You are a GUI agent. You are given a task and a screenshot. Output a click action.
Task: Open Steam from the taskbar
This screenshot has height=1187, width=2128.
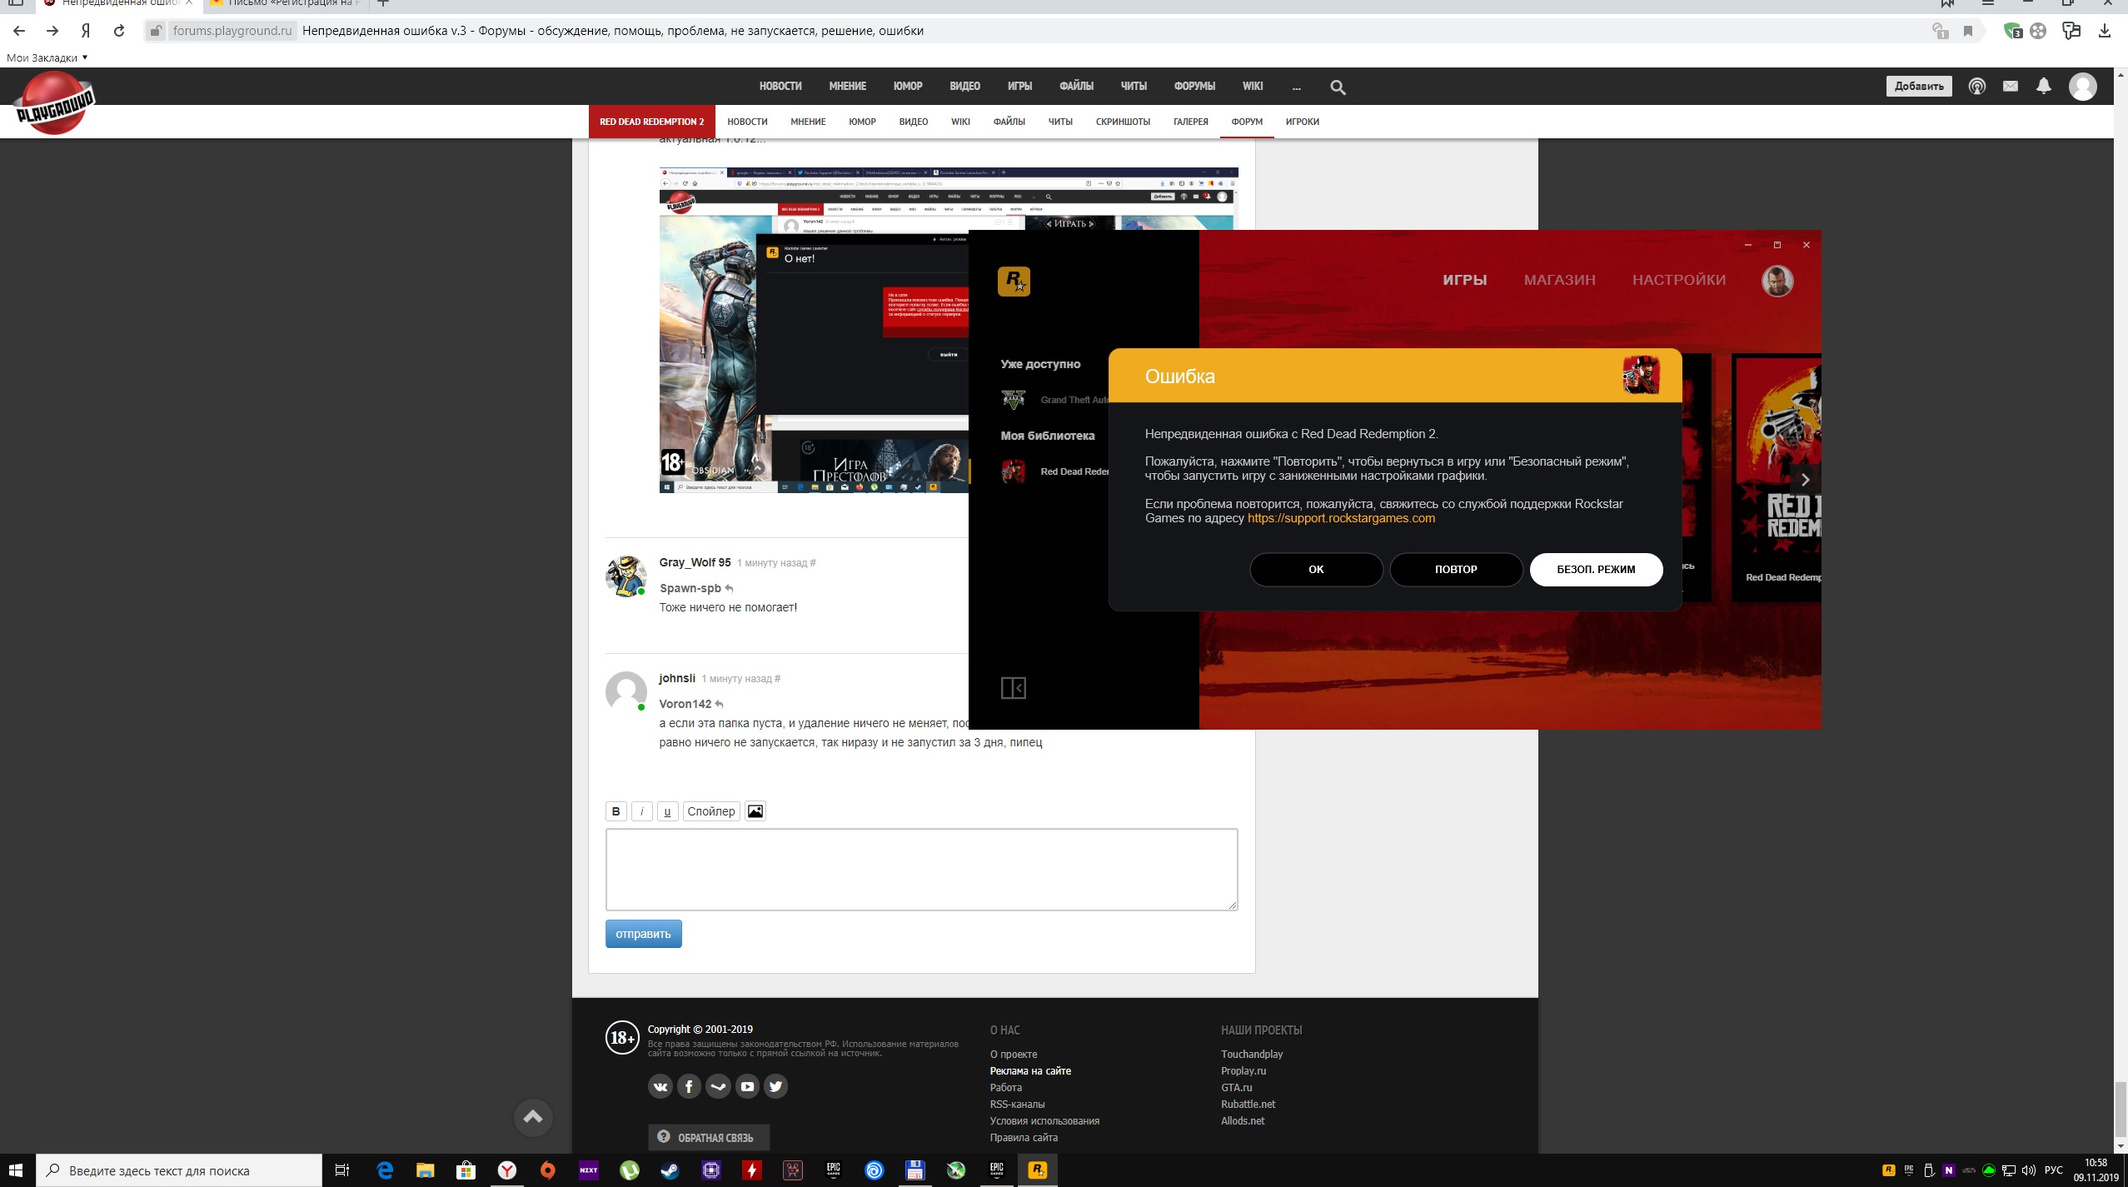[670, 1170]
